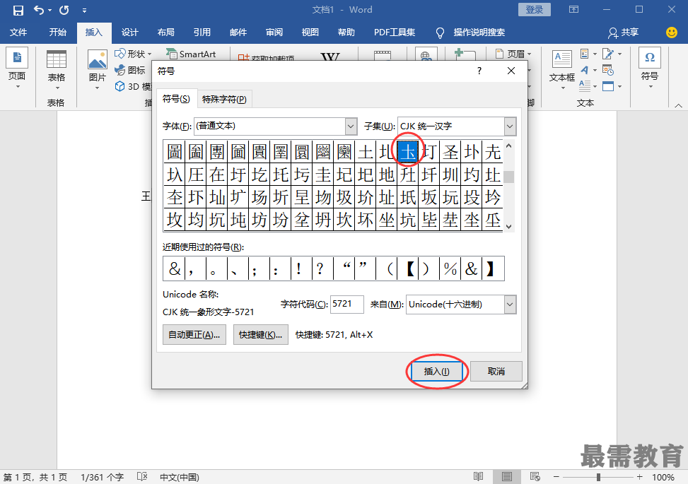This screenshot has height=484, width=688.
Task: Switch to the 引用 ribbon tab
Action: [x=202, y=33]
